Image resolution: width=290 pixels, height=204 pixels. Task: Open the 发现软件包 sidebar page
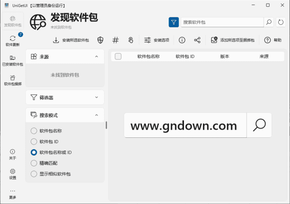pyautogui.click(x=13, y=21)
